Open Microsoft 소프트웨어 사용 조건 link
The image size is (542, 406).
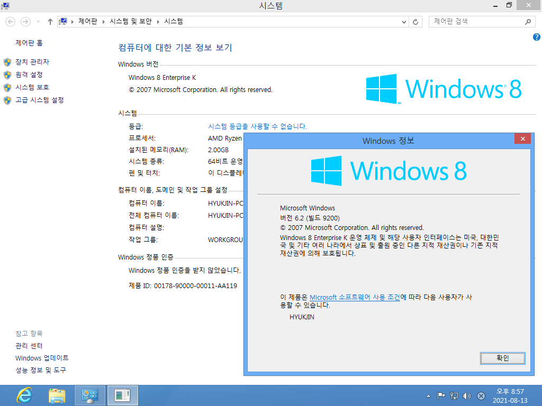(355, 297)
